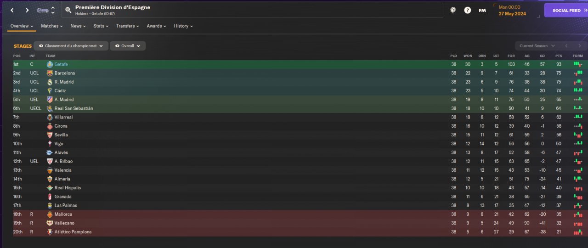Click the Barcelona club crest

50,73
